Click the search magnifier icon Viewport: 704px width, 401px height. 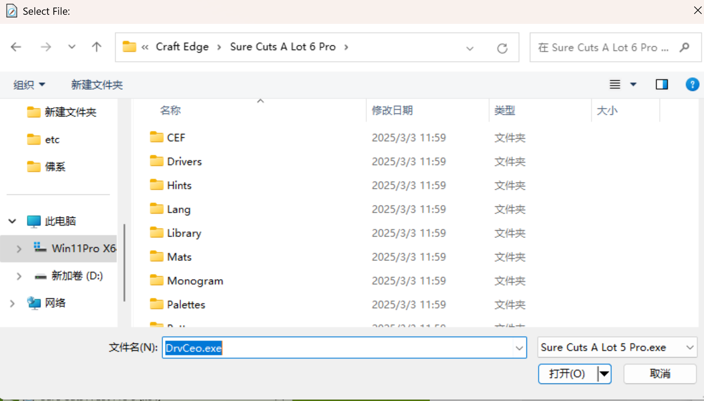pyautogui.click(x=684, y=47)
